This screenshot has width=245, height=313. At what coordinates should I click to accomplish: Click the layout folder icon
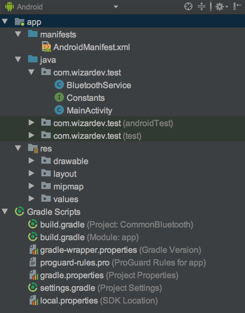(46, 173)
